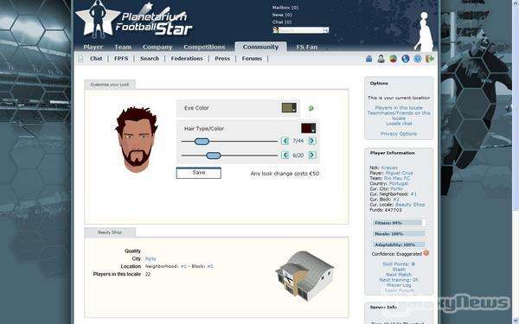Open the Hair Color swatch picker

click(308, 128)
